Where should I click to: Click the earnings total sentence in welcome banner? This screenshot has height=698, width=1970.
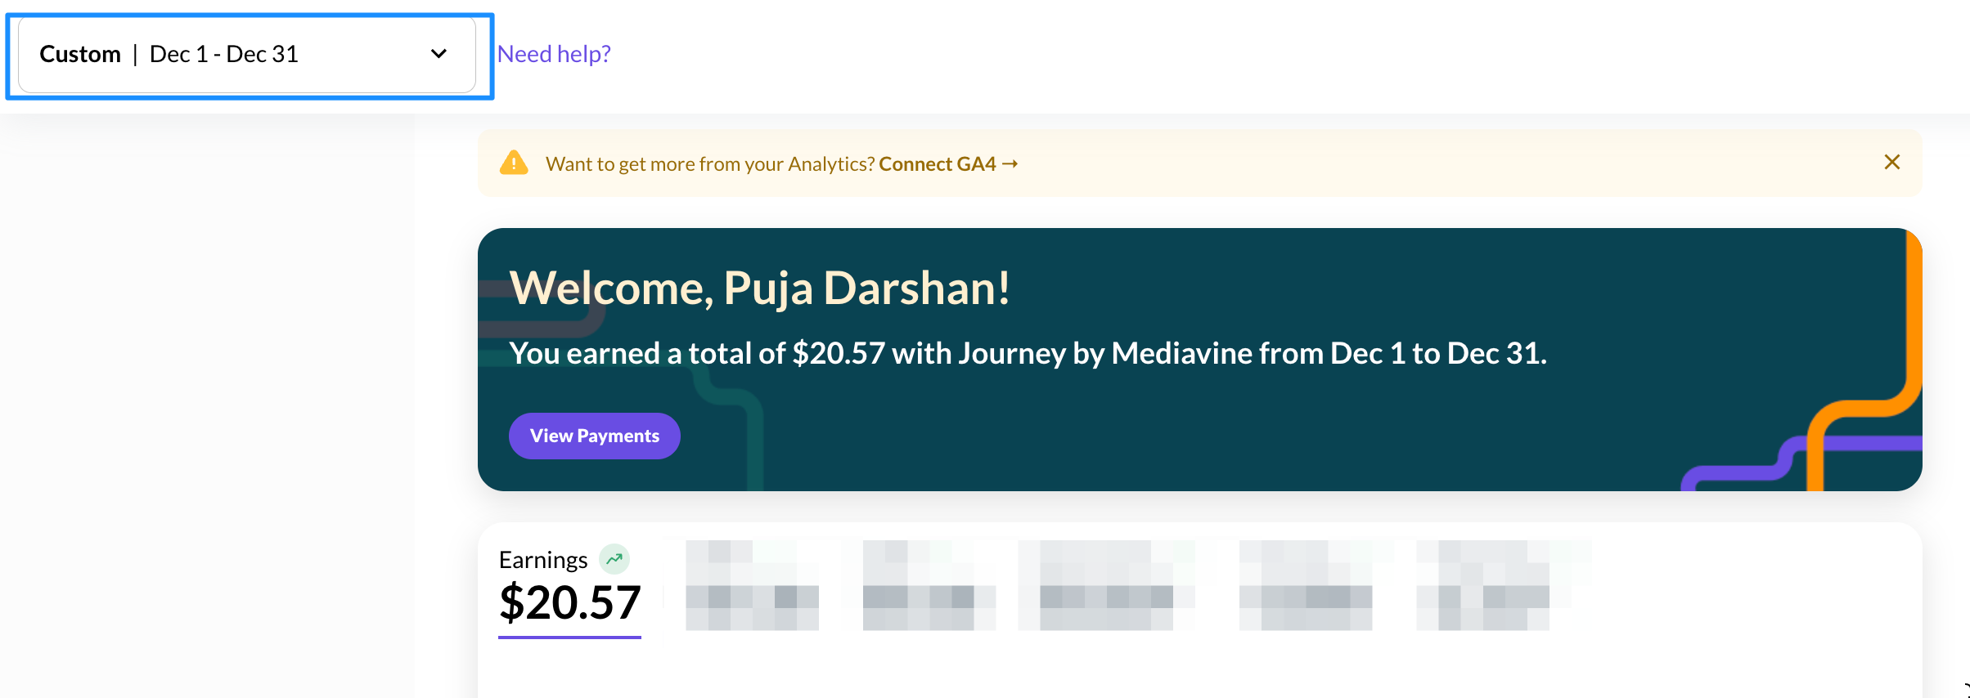pos(1028,354)
